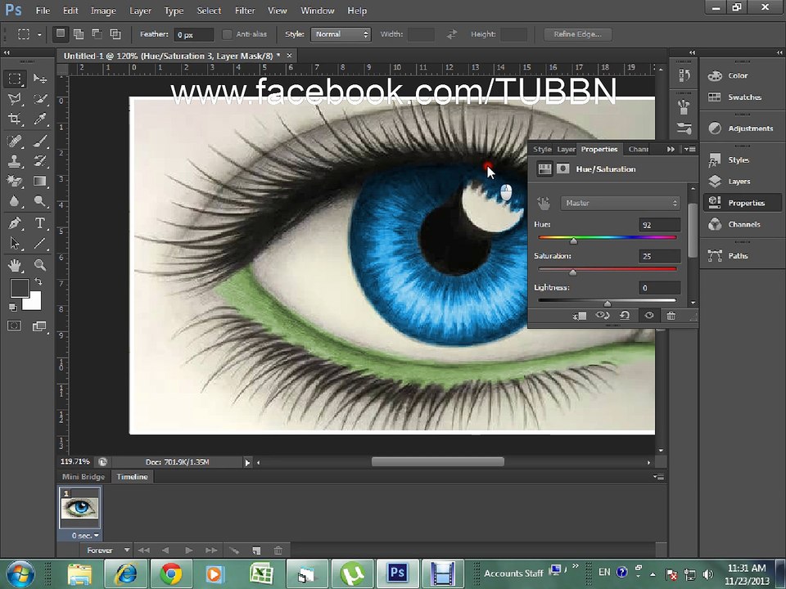The width and height of the screenshot is (786, 589).
Task: Change the screen mode
Action: pos(39,326)
